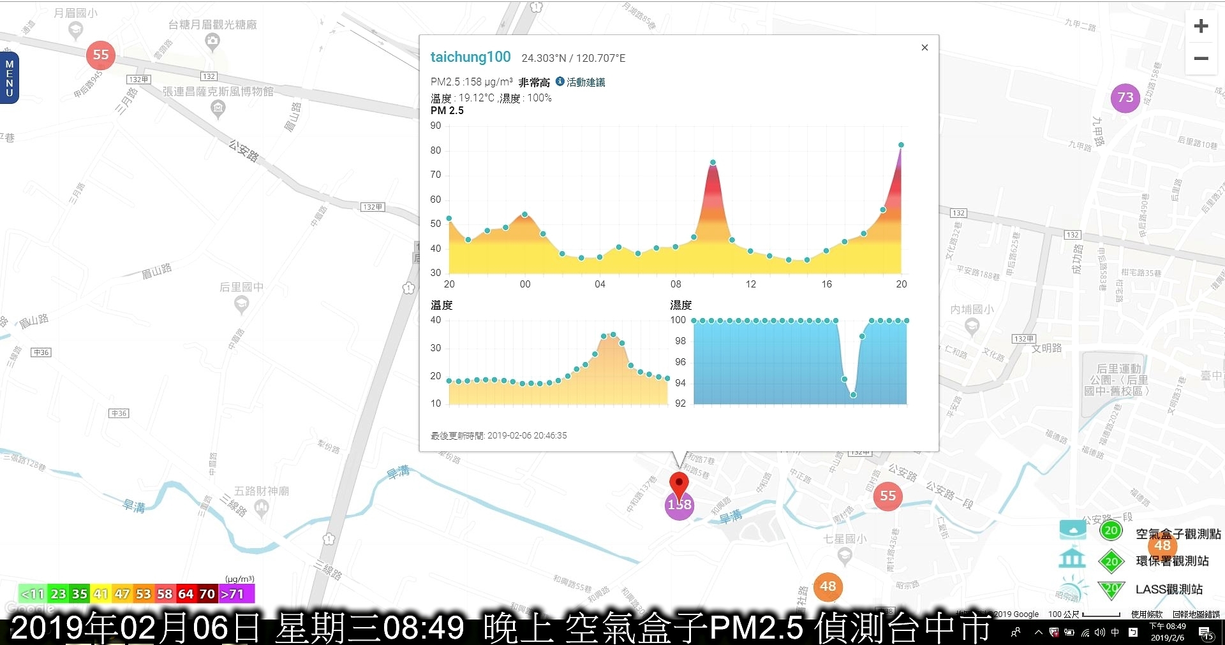Open the blue MENU side tab
This screenshot has width=1225, height=645.
click(x=10, y=78)
